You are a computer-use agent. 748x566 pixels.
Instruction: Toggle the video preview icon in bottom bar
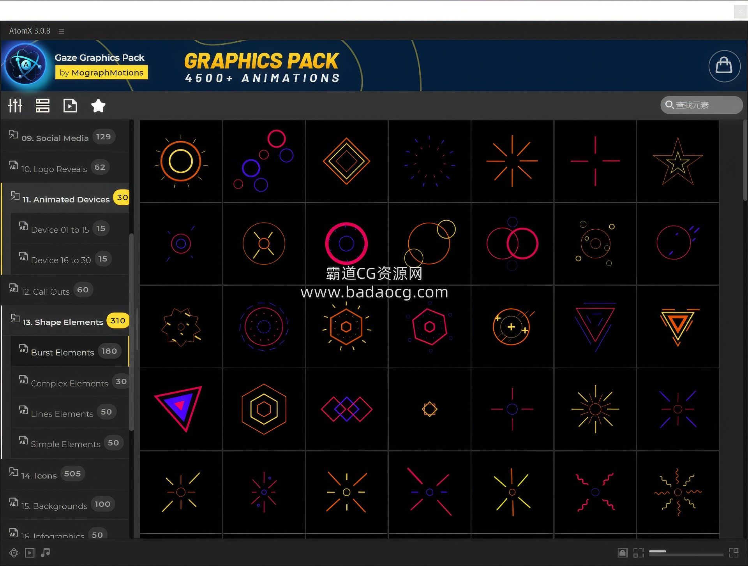pos(30,553)
